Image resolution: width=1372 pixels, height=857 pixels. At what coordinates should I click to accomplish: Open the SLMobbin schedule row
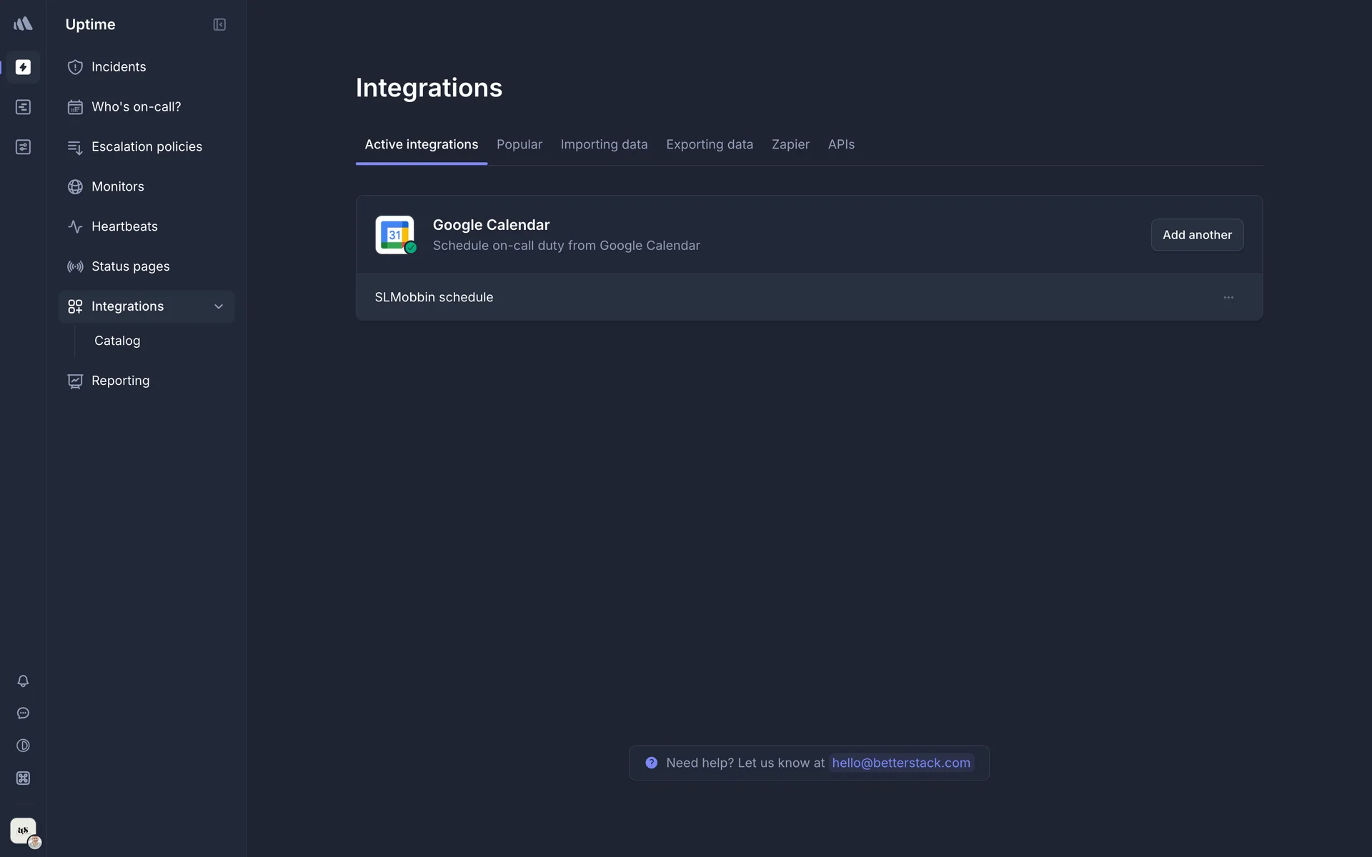click(x=434, y=297)
